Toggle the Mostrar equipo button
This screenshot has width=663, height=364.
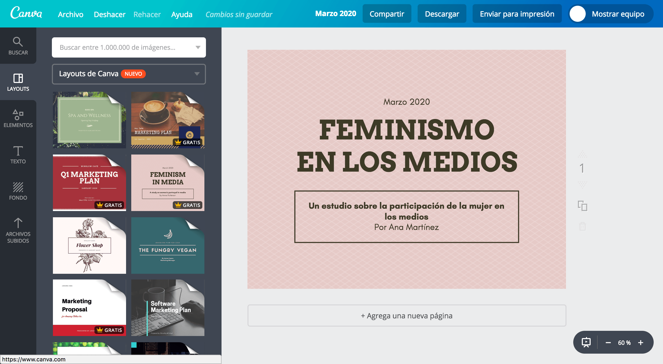coord(611,14)
